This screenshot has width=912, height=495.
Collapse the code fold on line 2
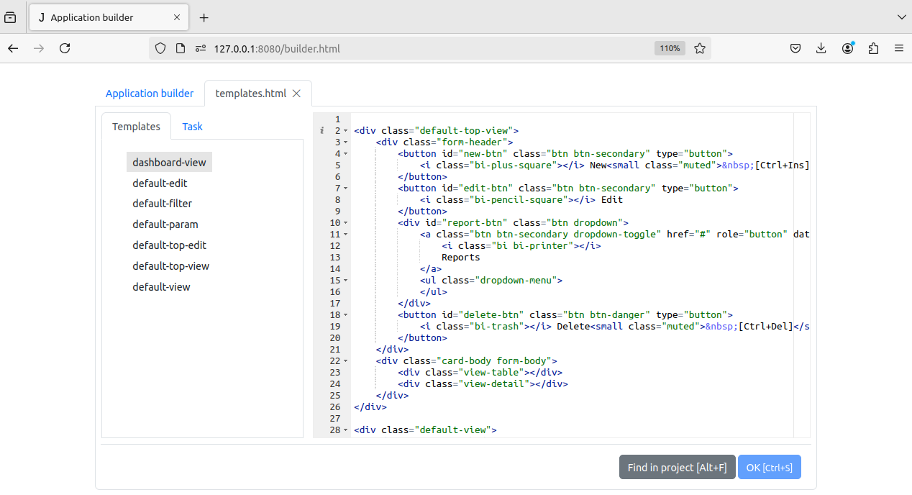click(x=344, y=130)
